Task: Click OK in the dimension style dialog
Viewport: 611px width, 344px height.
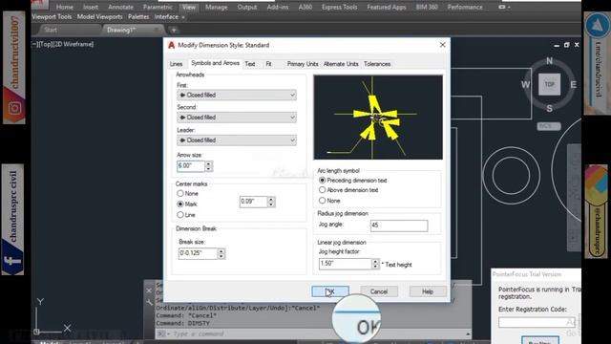Action: coord(330,291)
